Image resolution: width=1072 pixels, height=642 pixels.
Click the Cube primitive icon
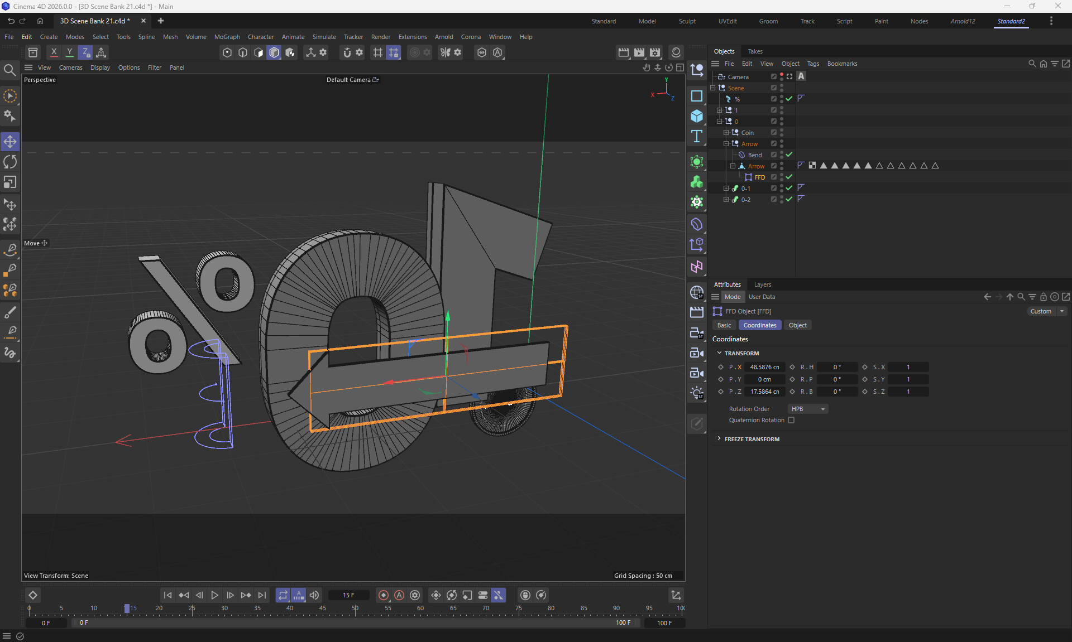[x=696, y=116]
